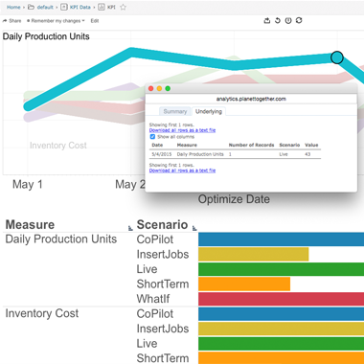Toggle Show all columns checkbox
Image resolution: width=364 pixels, height=364 pixels.
[x=152, y=137]
